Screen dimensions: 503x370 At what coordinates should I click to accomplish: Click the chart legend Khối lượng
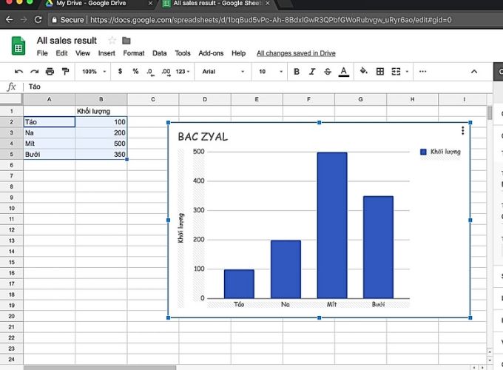[440, 152]
